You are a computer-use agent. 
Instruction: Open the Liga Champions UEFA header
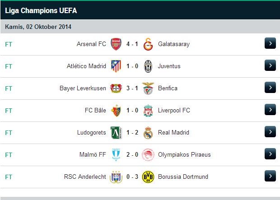tap(34, 10)
